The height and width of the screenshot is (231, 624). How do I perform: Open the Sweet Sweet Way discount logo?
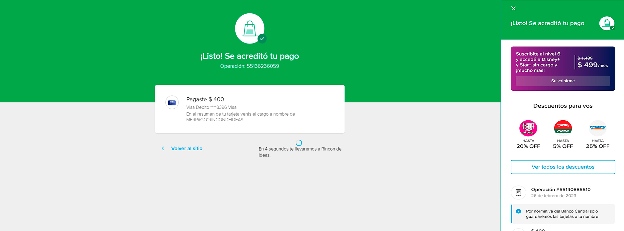pyautogui.click(x=528, y=128)
